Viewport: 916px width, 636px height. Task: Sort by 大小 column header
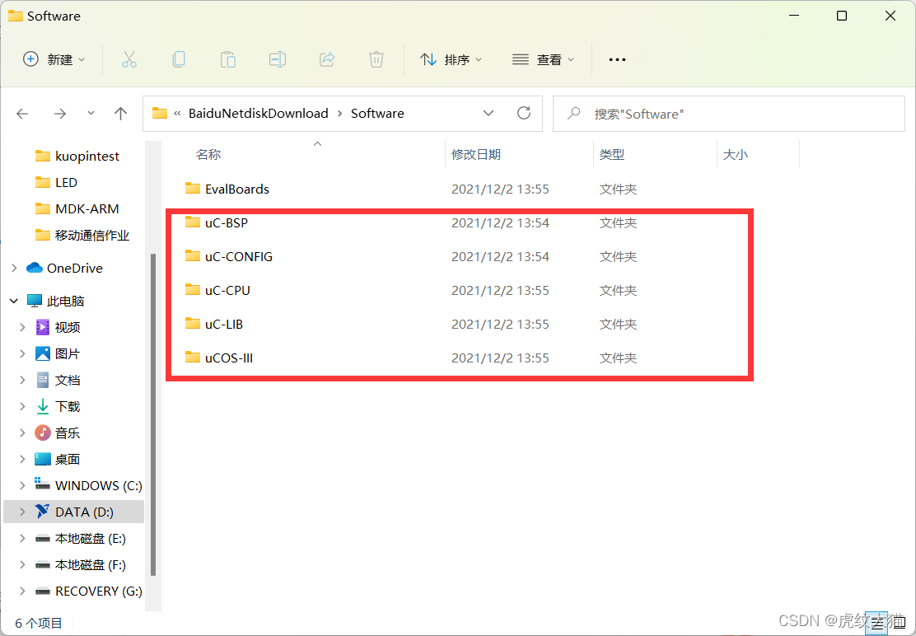[x=736, y=155]
